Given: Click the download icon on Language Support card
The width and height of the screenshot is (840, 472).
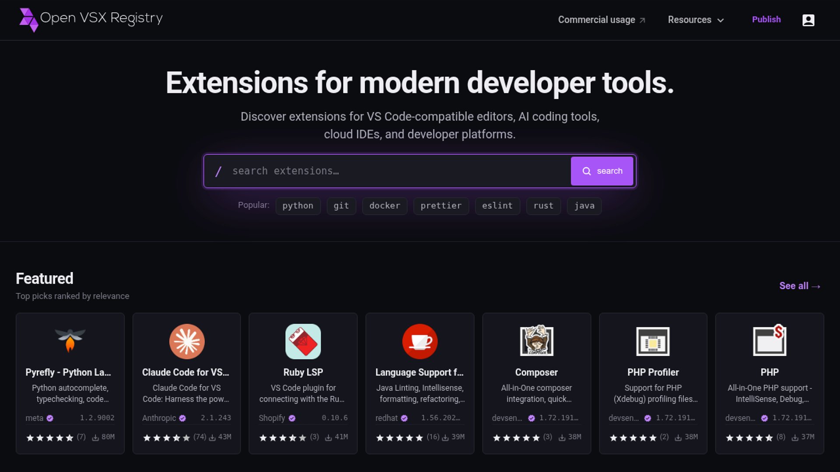Looking at the screenshot, I should point(445,437).
